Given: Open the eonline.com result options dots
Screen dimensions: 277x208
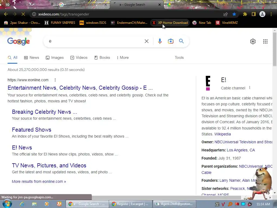Looking at the screenshot, I should point(55,80).
